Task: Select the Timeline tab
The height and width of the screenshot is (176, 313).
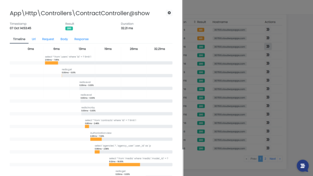Action: [19, 39]
